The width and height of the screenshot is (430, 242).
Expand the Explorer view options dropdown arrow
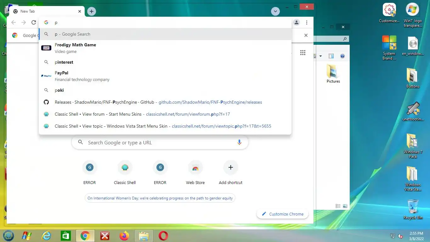pyautogui.click(x=320, y=56)
